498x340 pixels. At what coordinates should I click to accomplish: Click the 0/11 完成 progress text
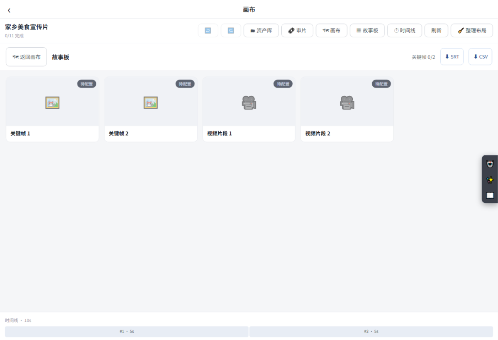point(14,36)
